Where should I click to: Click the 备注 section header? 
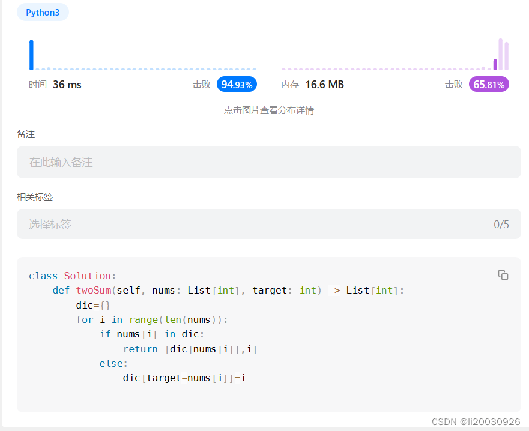tap(26, 134)
